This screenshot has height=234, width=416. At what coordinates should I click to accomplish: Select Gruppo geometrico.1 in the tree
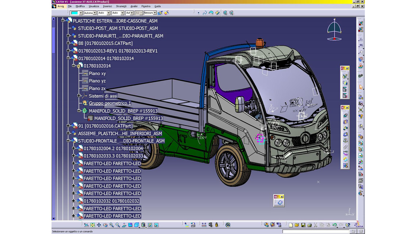(x=110, y=104)
